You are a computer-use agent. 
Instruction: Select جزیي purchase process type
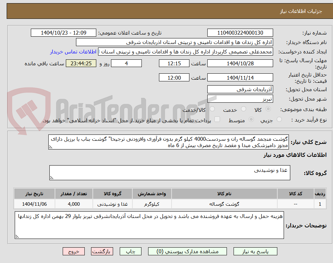(279, 119)
